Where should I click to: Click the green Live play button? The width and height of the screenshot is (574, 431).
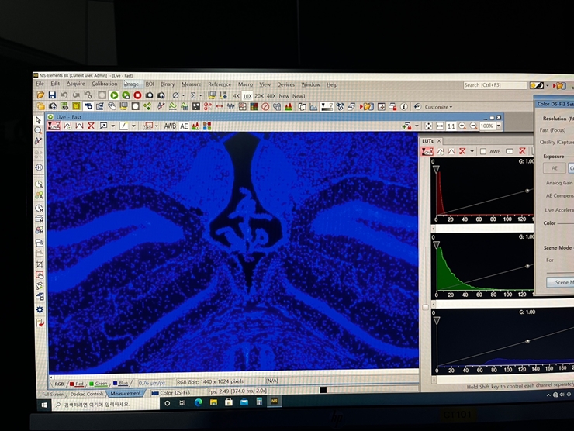(114, 95)
